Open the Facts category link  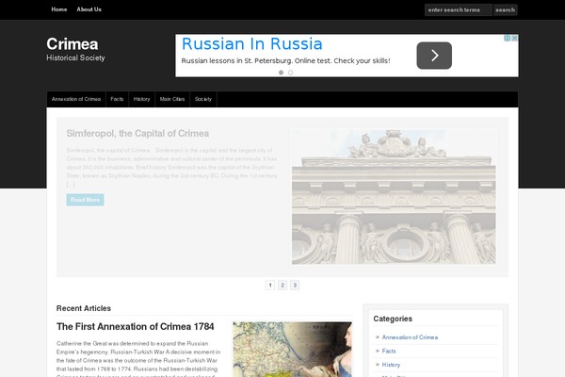pyautogui.click(x=389, y=351)
